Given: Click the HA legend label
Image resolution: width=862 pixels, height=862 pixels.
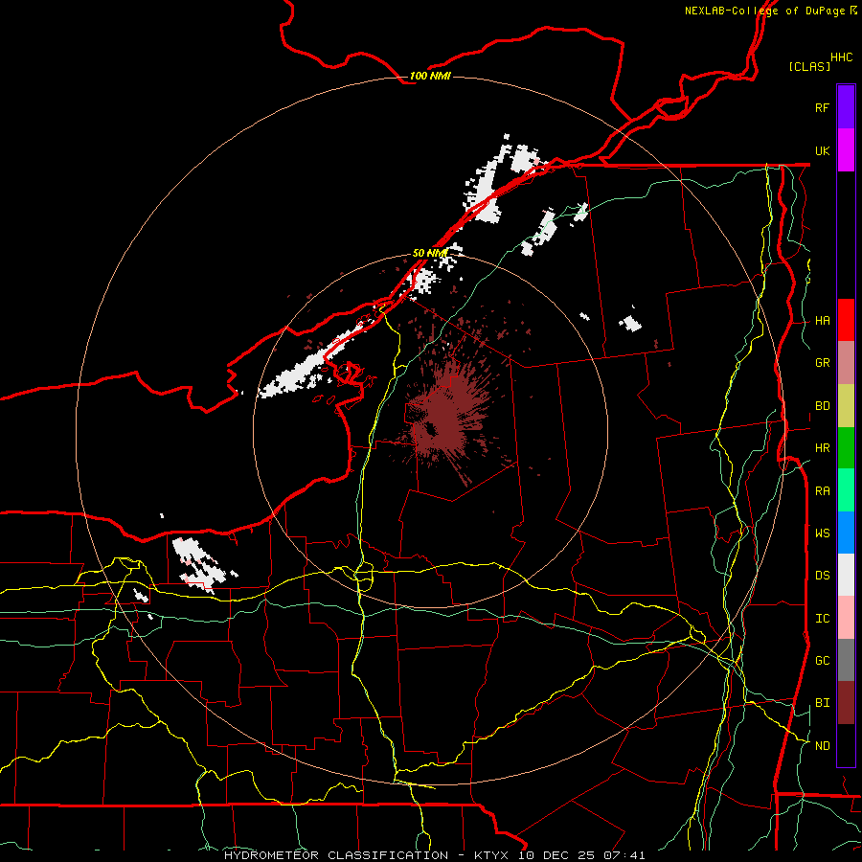Looking at the screenshot, I should coord(823,320).
